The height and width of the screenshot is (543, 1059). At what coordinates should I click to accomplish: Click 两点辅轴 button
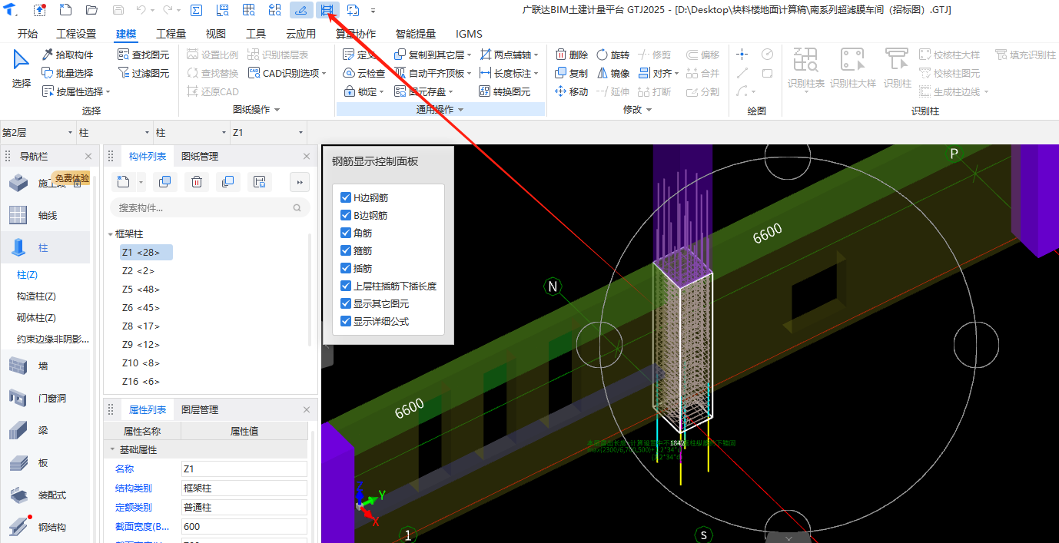[x=508, y=55]
